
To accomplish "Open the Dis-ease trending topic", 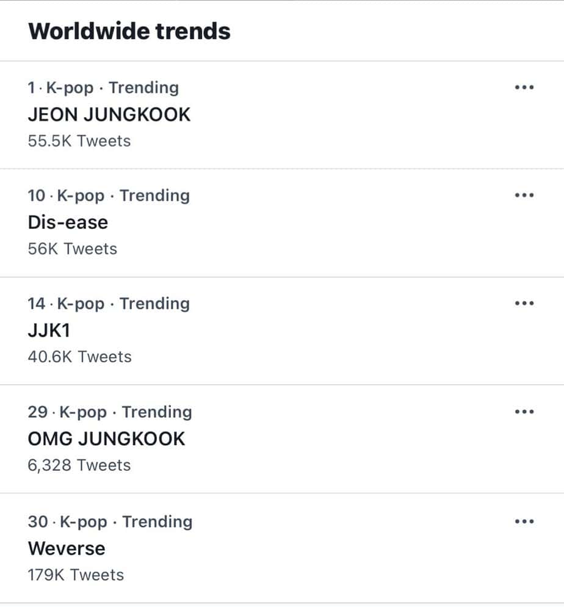I will [68, 222].
